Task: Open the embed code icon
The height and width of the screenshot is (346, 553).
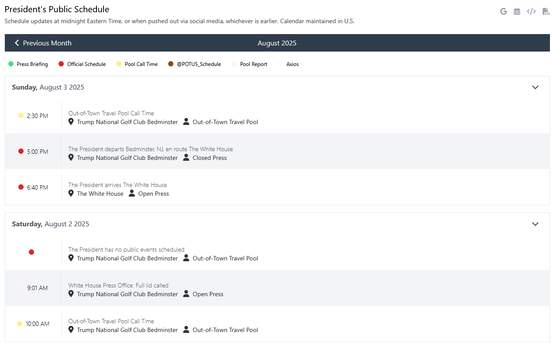Action: tap(531, 12)
